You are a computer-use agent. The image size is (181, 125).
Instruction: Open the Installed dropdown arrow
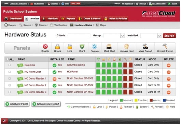159,36
